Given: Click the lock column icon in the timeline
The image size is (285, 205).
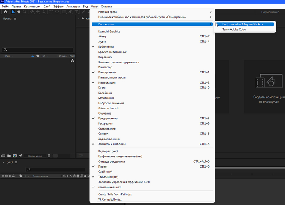Looking at the screenshot, I should point(14,176).
